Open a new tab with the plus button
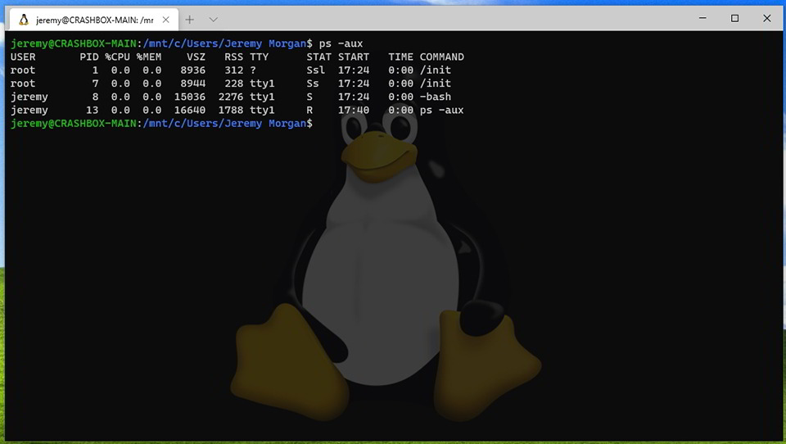This screenshot has width=786, height=444. pos(189,20)
